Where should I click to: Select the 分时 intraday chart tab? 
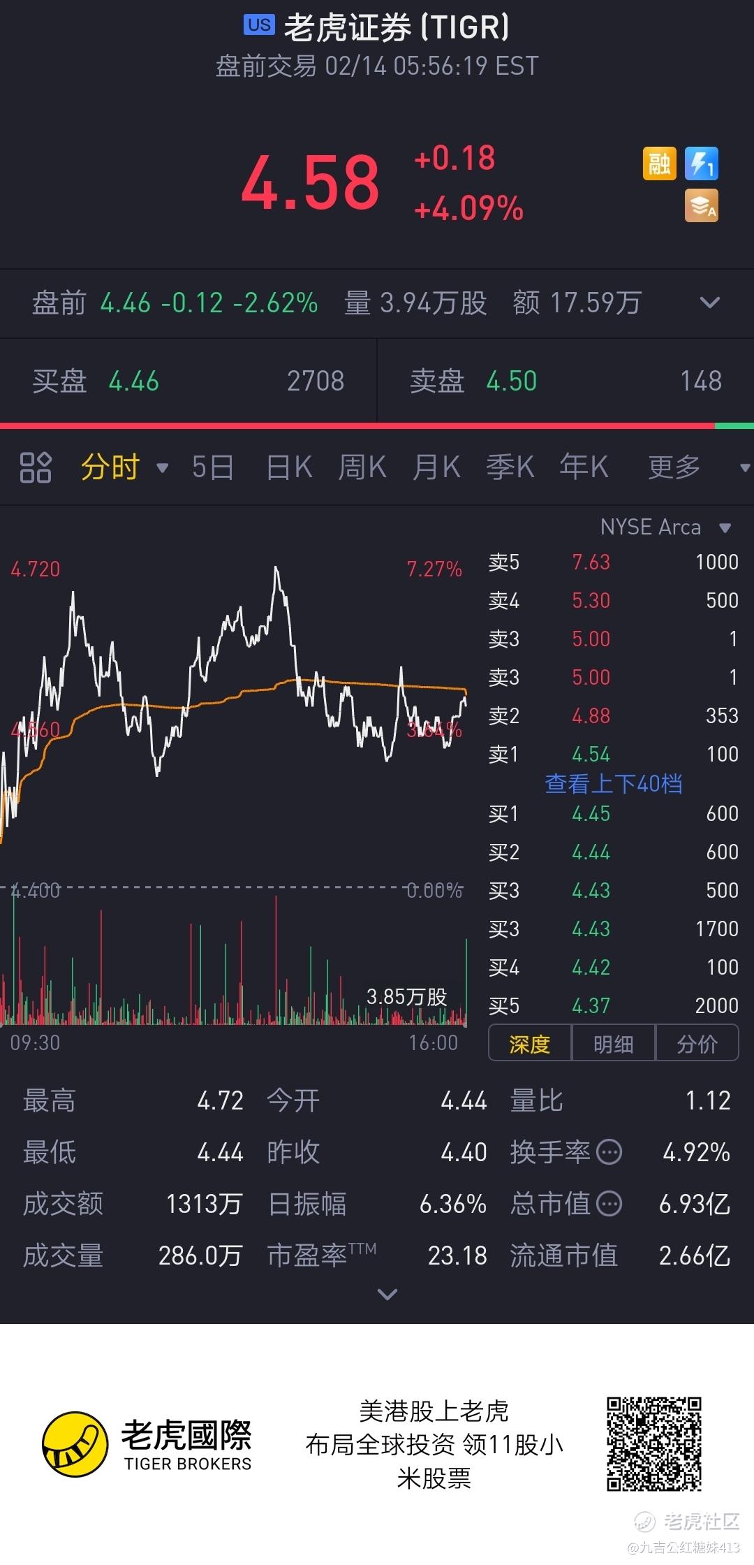[110, 467]
